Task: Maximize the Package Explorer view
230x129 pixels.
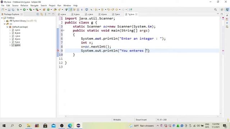Action: pos(53,14)
